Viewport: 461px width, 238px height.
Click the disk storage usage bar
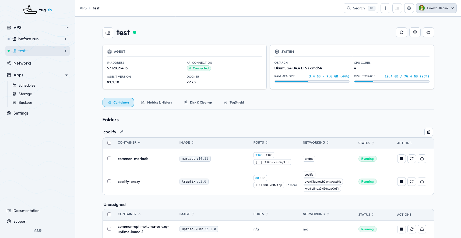(x=392, y=81)
